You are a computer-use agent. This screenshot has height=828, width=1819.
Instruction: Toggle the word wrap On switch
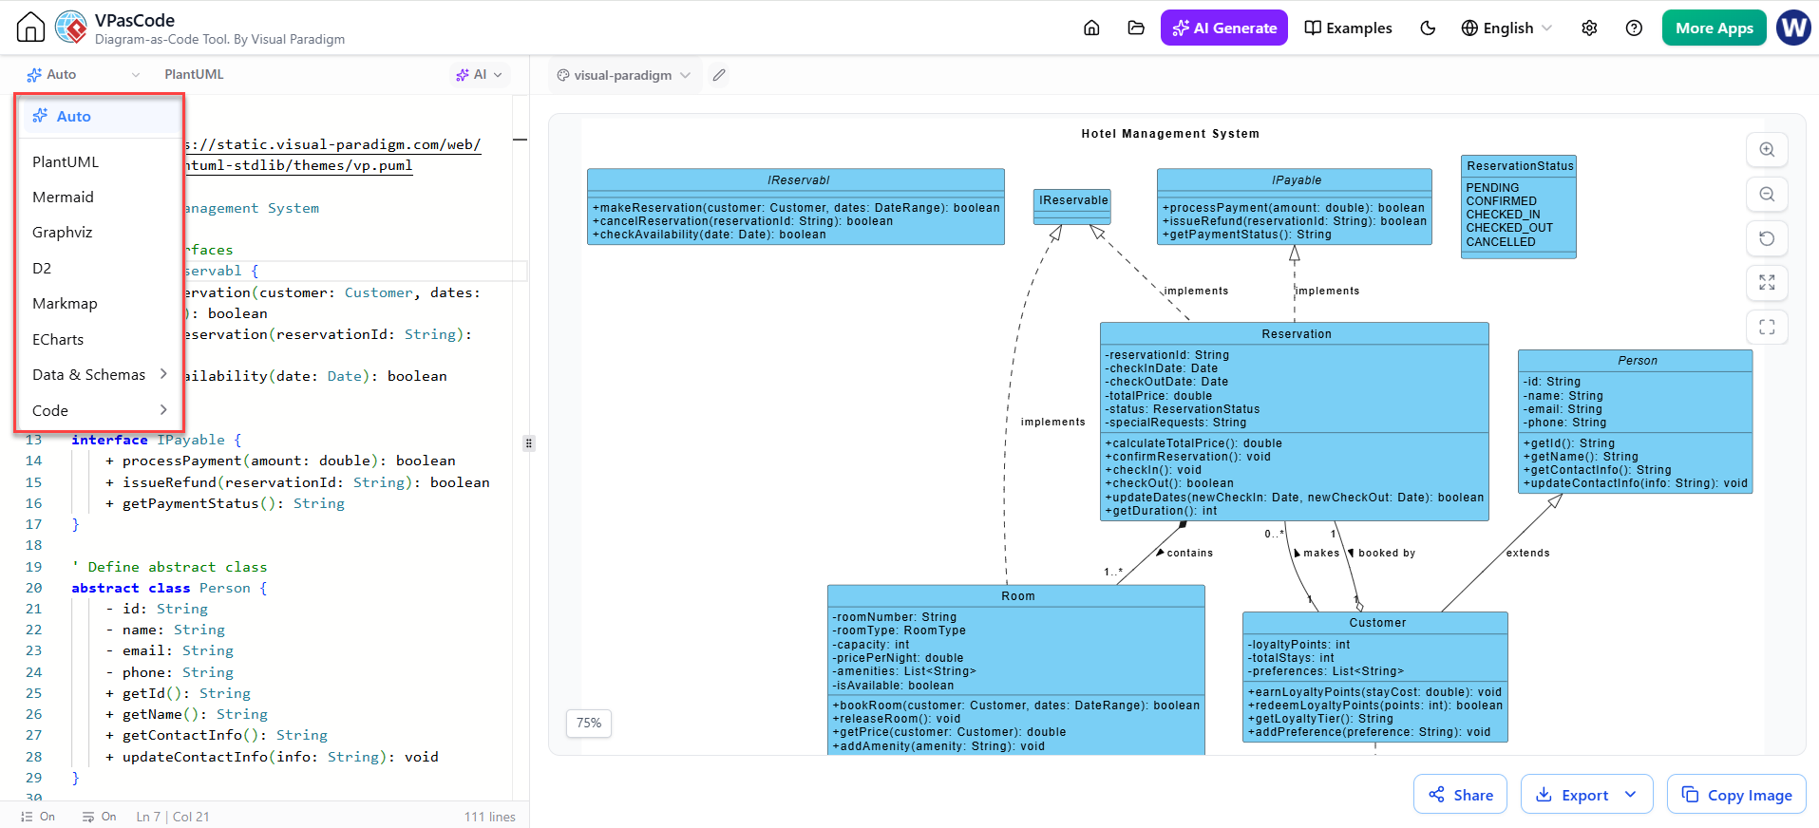click(x=99, y=817)
